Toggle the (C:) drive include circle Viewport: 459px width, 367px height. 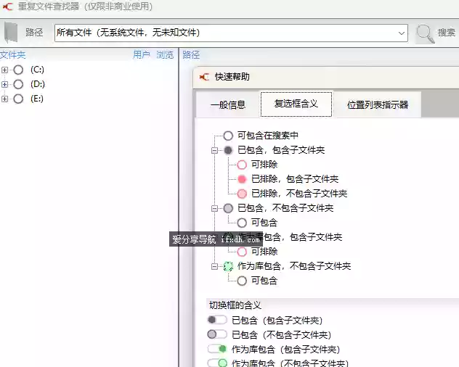18,70
